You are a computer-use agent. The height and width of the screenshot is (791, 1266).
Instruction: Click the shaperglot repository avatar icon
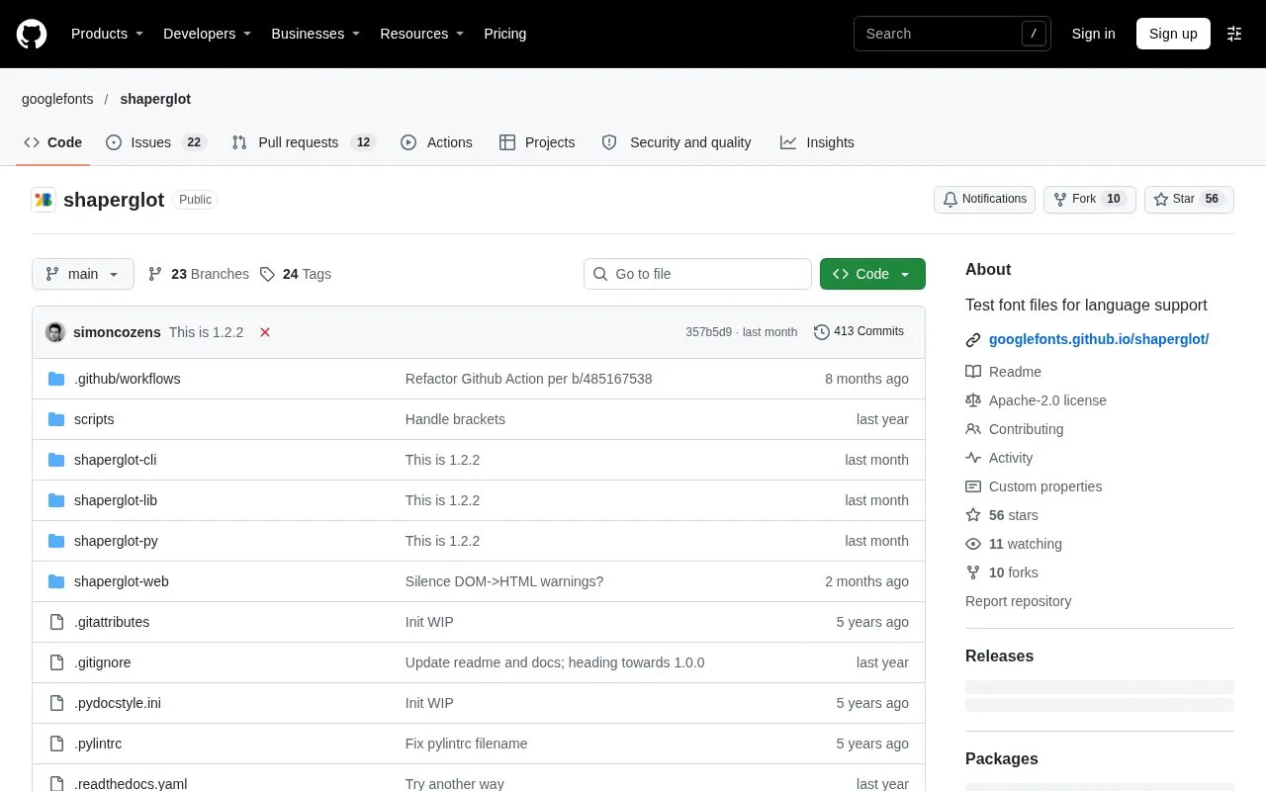(x=44, y=200)
